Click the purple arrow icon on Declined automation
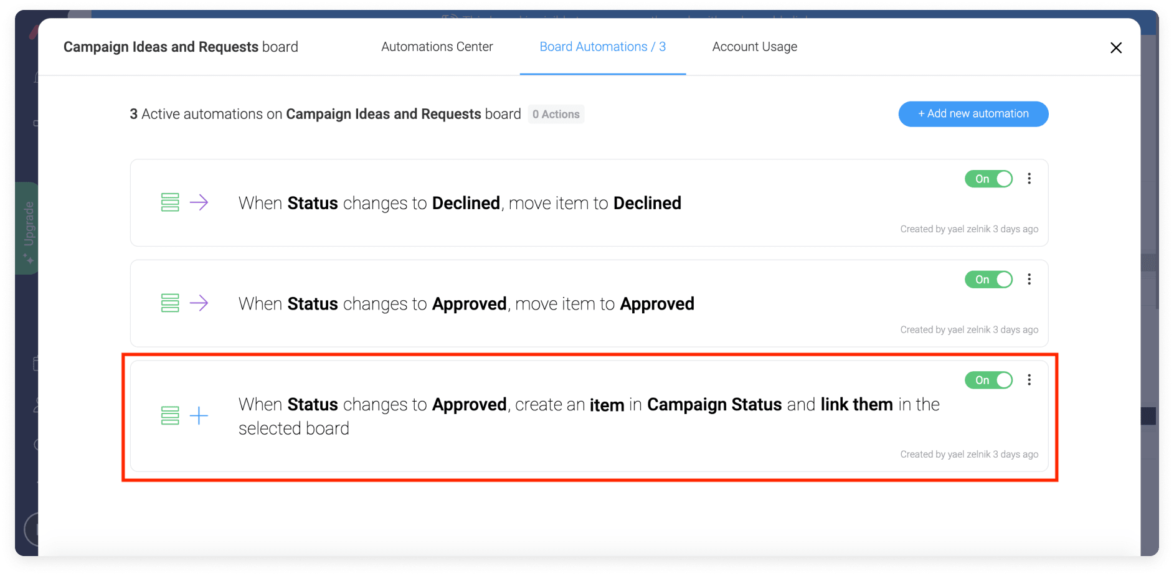This screenshot has width=1174, height=576. click(199, 202)
